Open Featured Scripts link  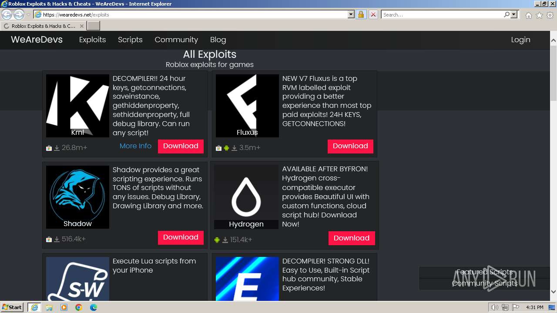pyautogui.click(x=484, y=272)
